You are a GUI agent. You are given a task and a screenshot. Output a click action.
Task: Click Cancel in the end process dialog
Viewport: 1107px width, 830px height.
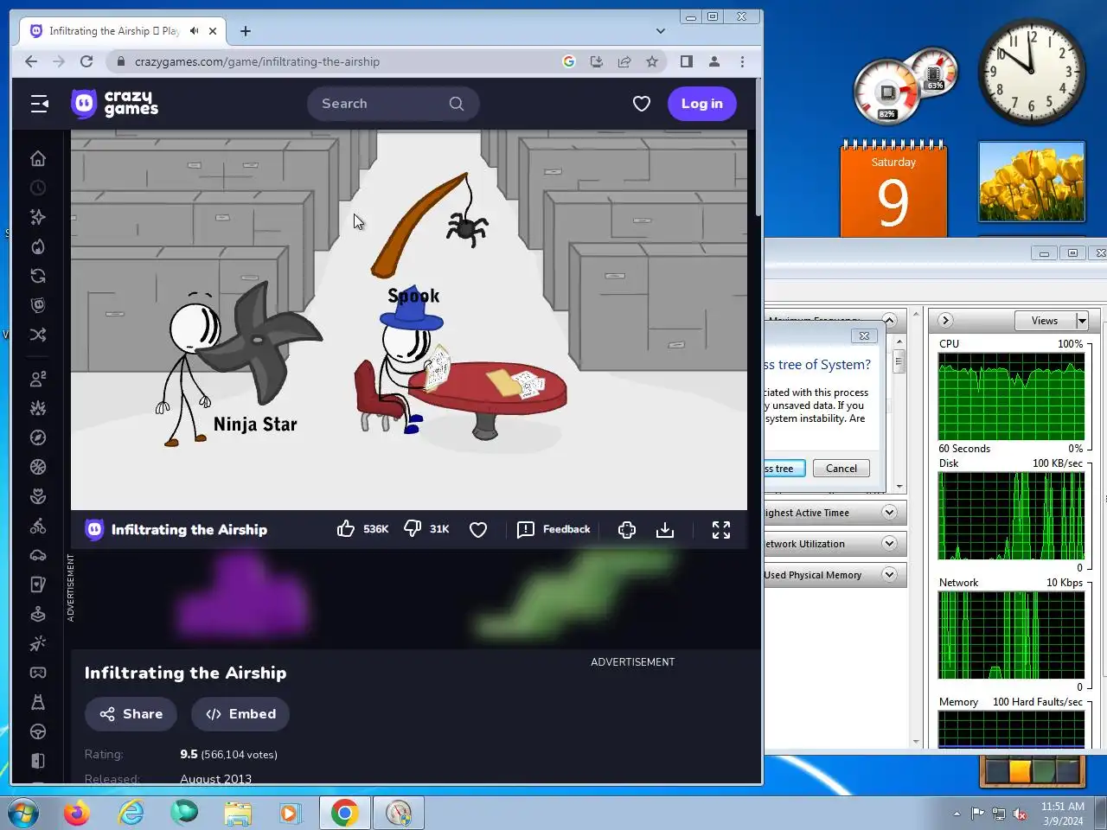pyautogui.click(x=841, y=469)
